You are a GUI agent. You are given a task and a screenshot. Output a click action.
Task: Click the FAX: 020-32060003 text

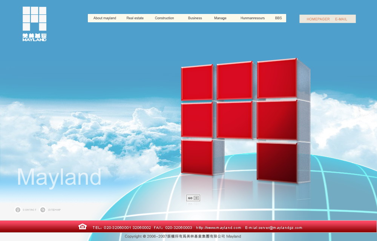(173, 227)
